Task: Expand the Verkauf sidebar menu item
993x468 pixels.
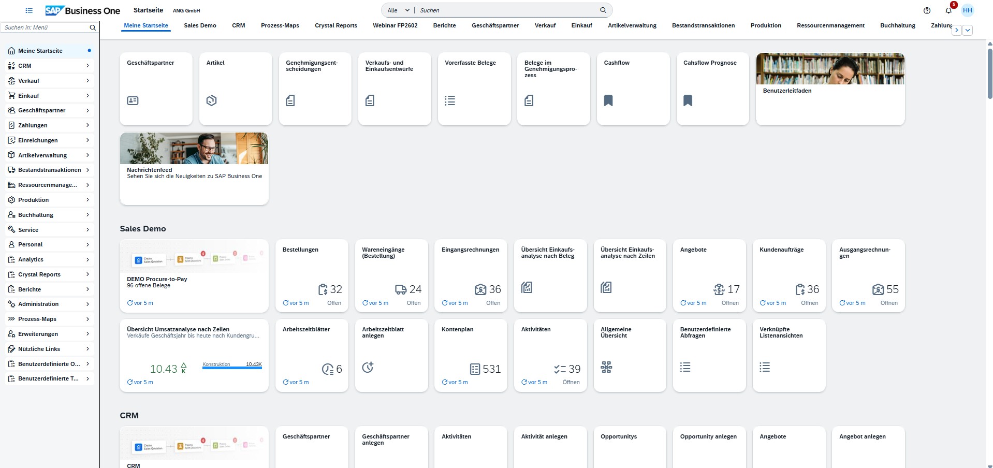Action: click(49, 81)
